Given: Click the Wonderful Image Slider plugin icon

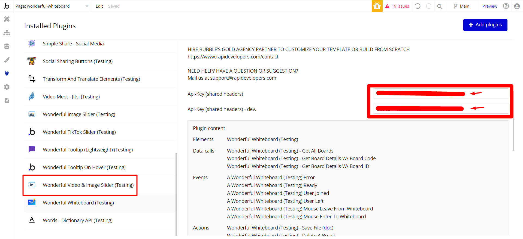Looking at the screenshot, I should (x=32, y=114).
